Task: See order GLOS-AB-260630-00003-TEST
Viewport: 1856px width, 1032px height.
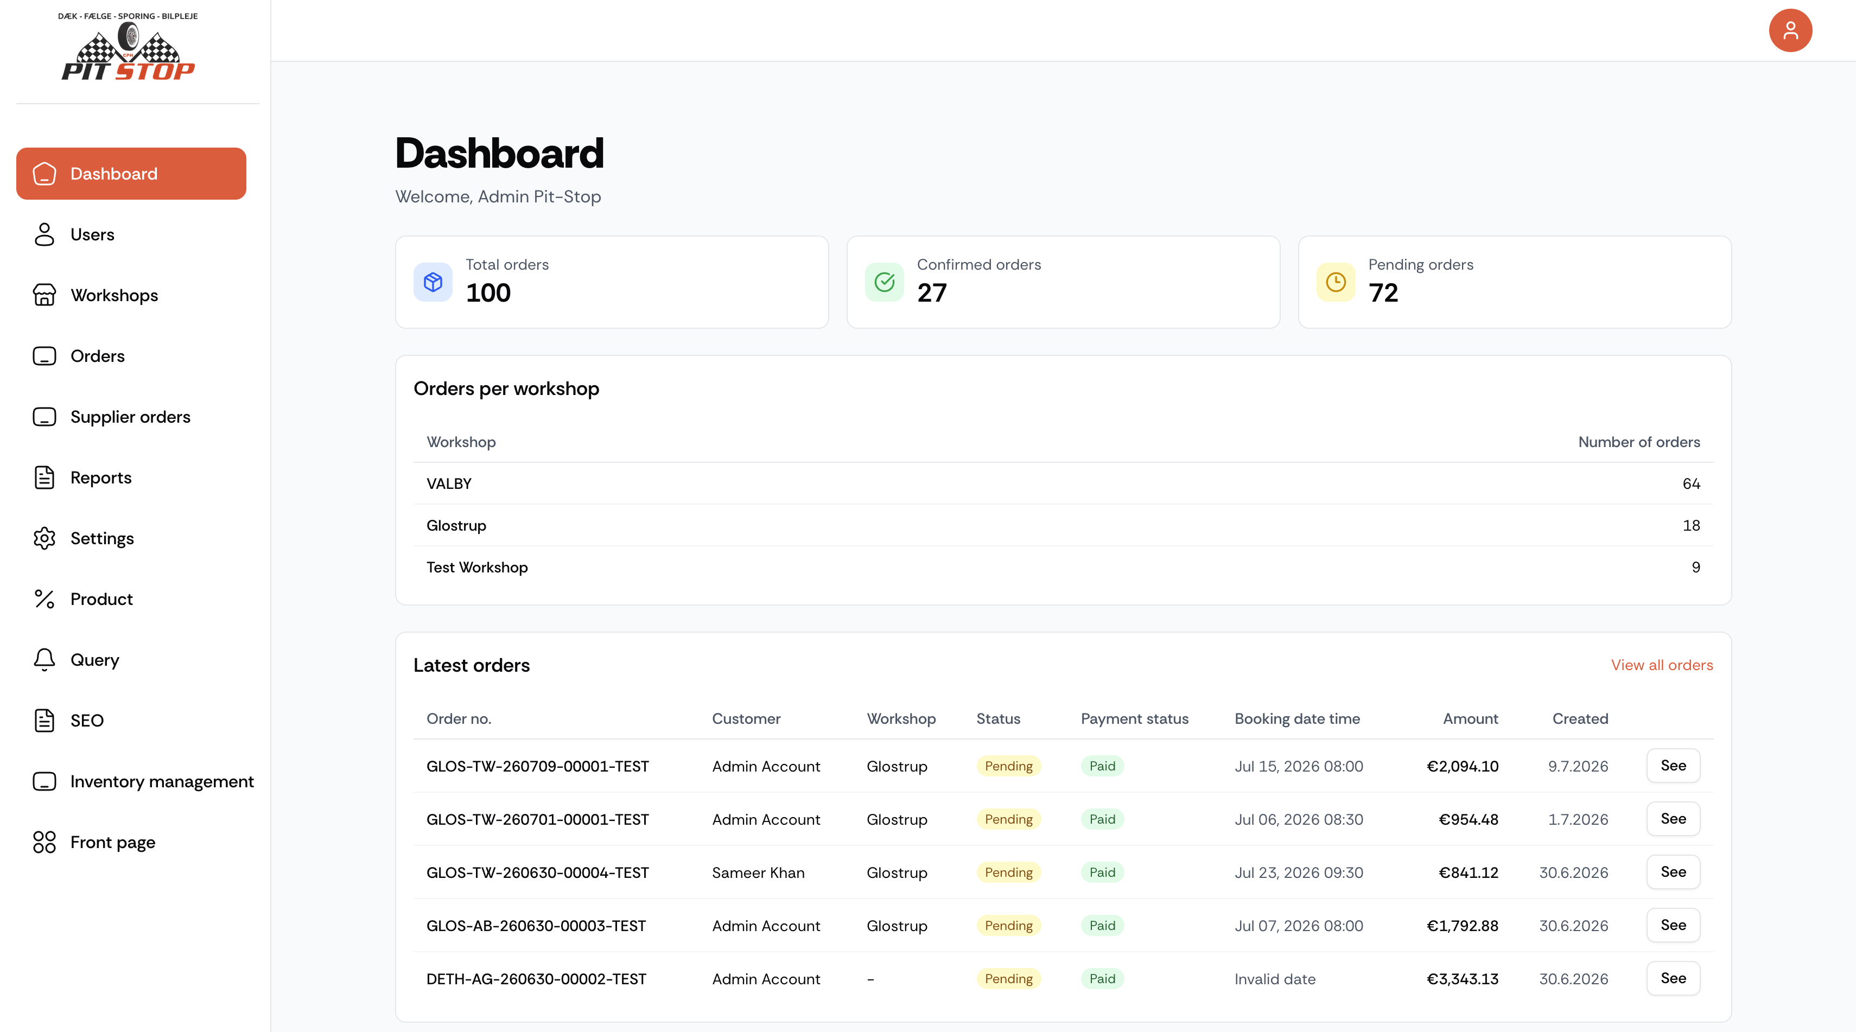Action: tap(1673, 925)
